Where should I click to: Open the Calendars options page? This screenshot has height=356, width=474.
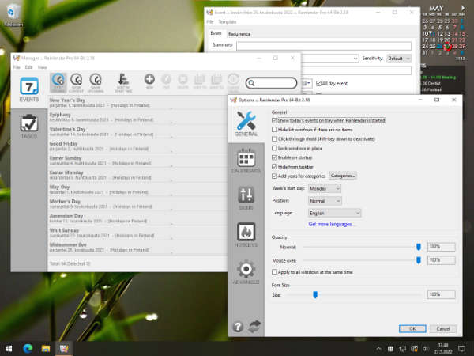coord(246,164)
